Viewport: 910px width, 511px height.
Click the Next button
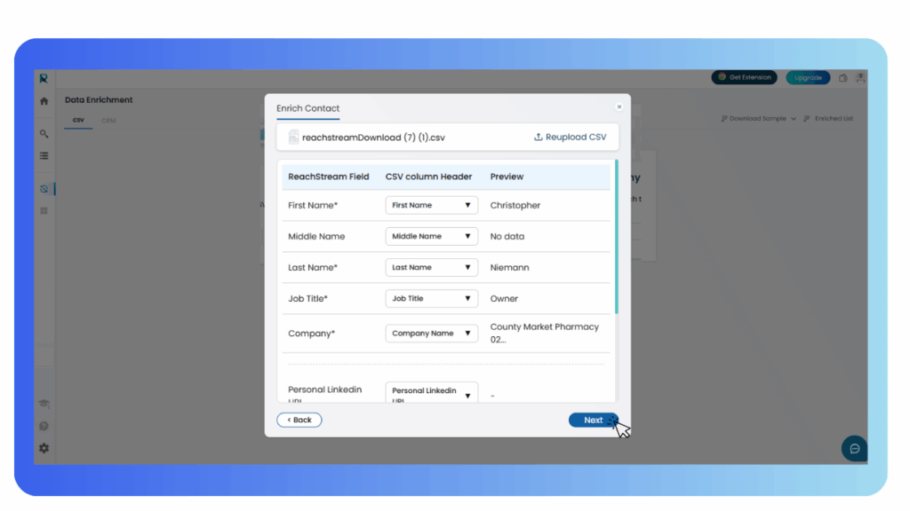pyautogui.click(x=593, y=420)
